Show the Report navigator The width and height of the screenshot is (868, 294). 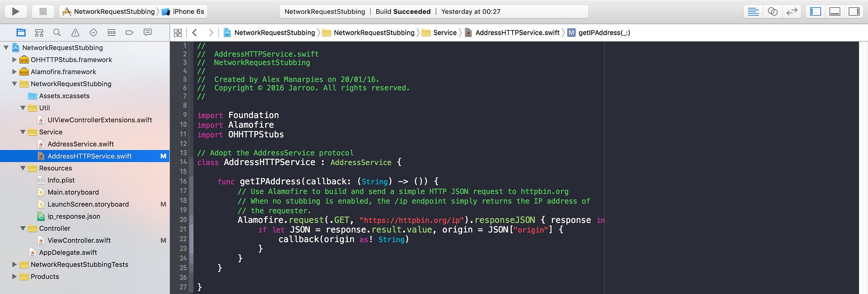click(148, 33)
